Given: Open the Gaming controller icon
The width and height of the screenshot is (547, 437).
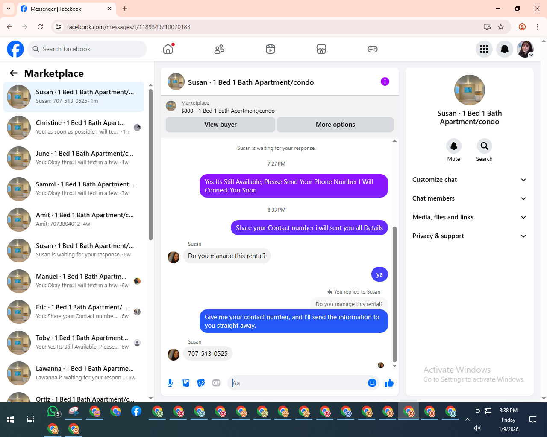Looking at the screenshot, I should click(373, 49).
